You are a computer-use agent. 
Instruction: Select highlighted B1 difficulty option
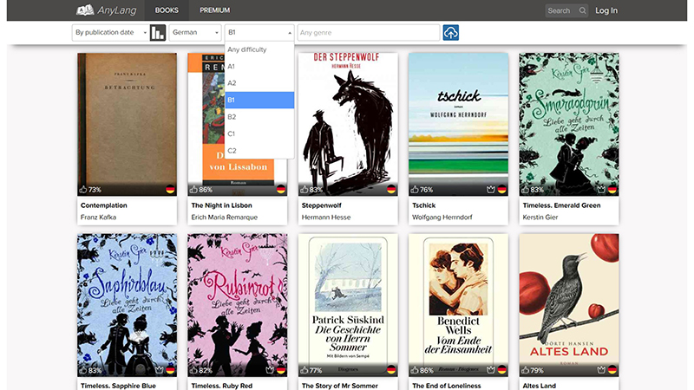(x=259, y=100)
